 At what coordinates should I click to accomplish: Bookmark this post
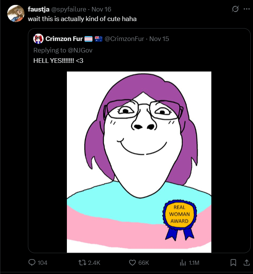click(233, 263)
